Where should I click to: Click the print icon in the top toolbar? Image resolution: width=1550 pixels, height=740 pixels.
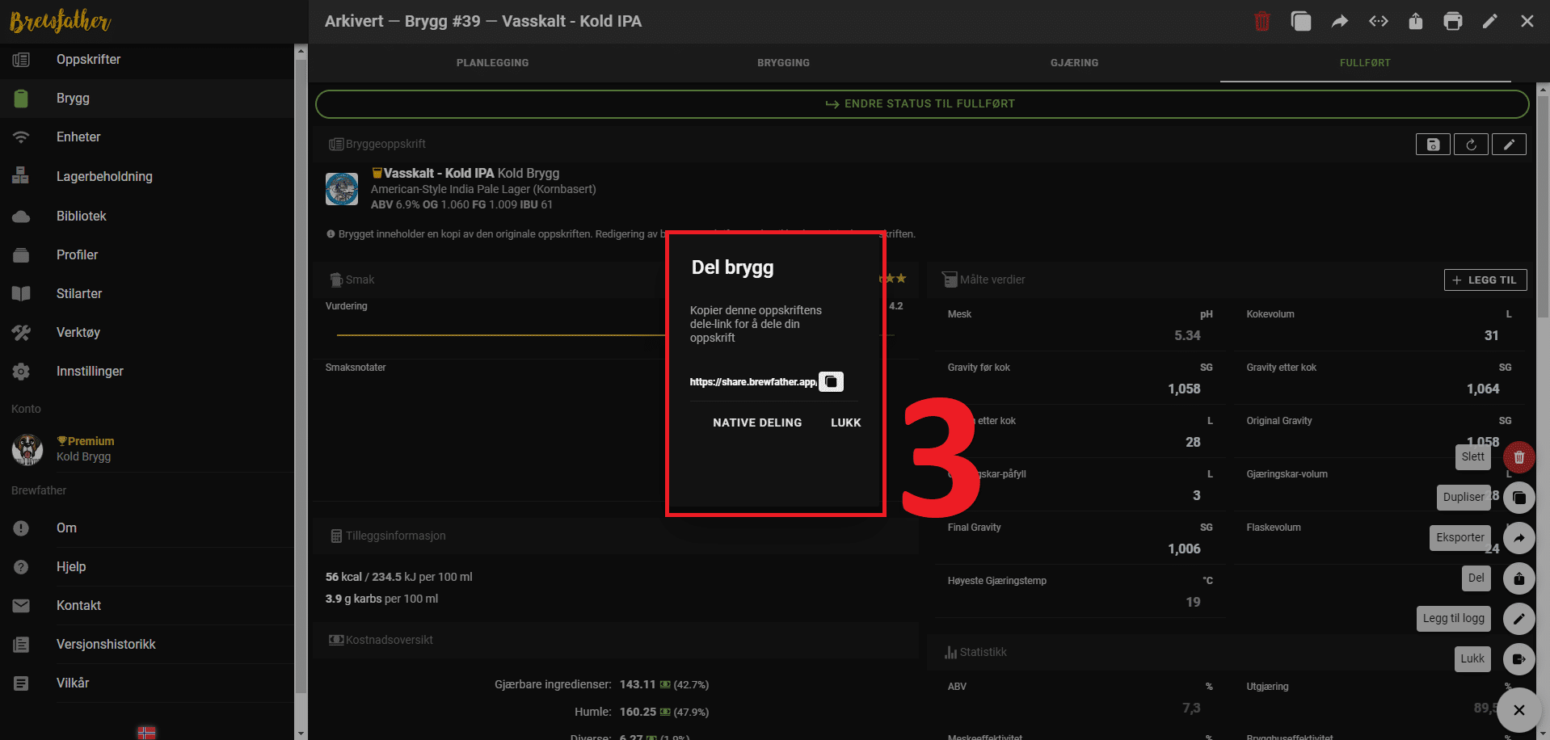[1452, 22]
